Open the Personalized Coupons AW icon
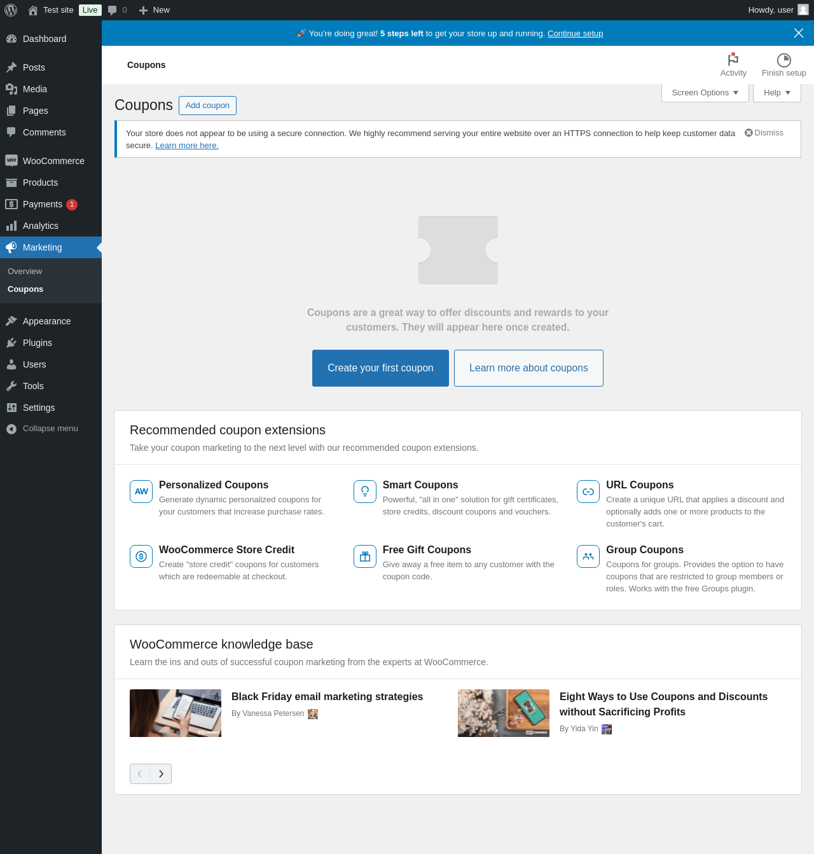 pos(141,492)
